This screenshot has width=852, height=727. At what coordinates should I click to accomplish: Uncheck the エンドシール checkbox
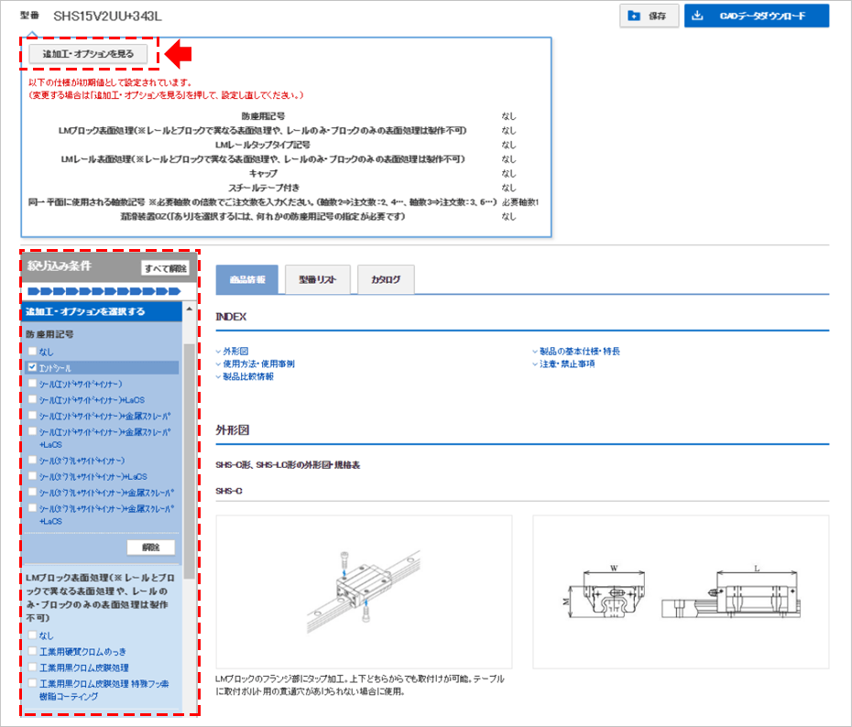33,366
